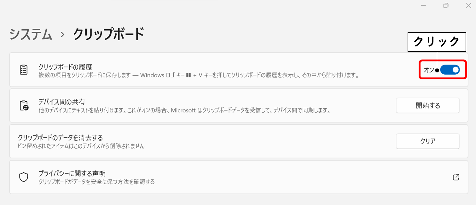The image size is (476, 205).
Task: Select the クリップボードの履歴 heading text
Action: (65, 67)
